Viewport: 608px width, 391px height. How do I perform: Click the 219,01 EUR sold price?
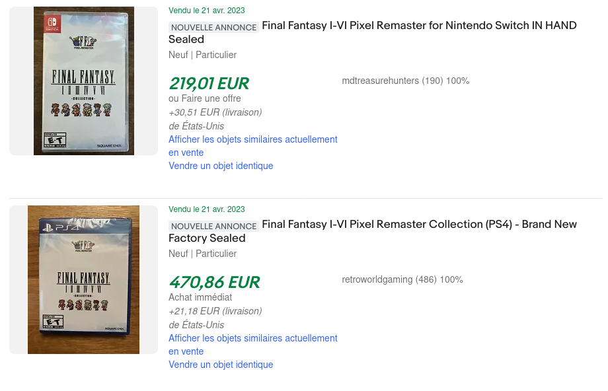pos(209,84)
